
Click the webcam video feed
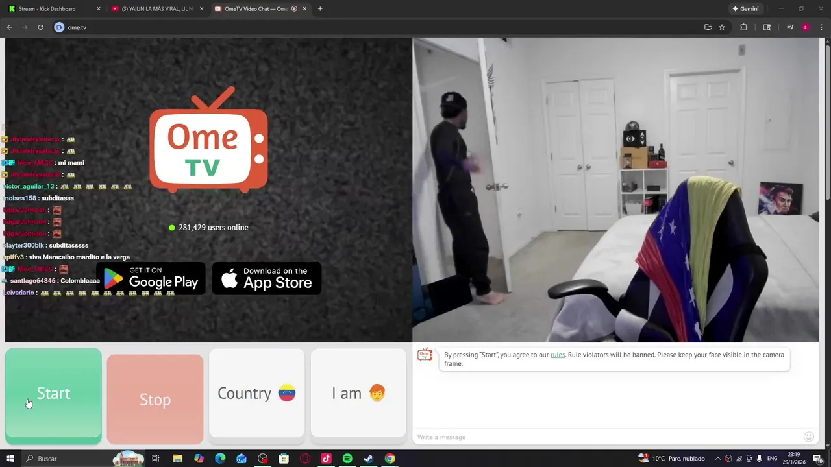[x=615, y=189]
